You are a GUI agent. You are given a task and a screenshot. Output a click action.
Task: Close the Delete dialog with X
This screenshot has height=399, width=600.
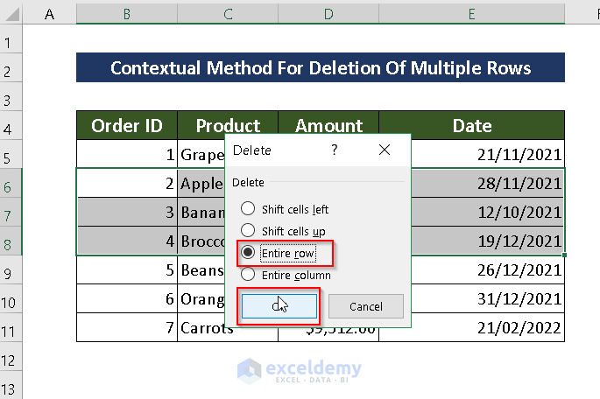(x=384, y=150)
